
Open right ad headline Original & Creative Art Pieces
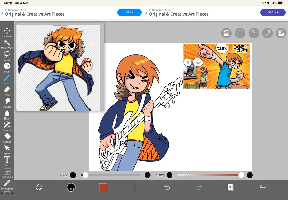coord(179,14)
